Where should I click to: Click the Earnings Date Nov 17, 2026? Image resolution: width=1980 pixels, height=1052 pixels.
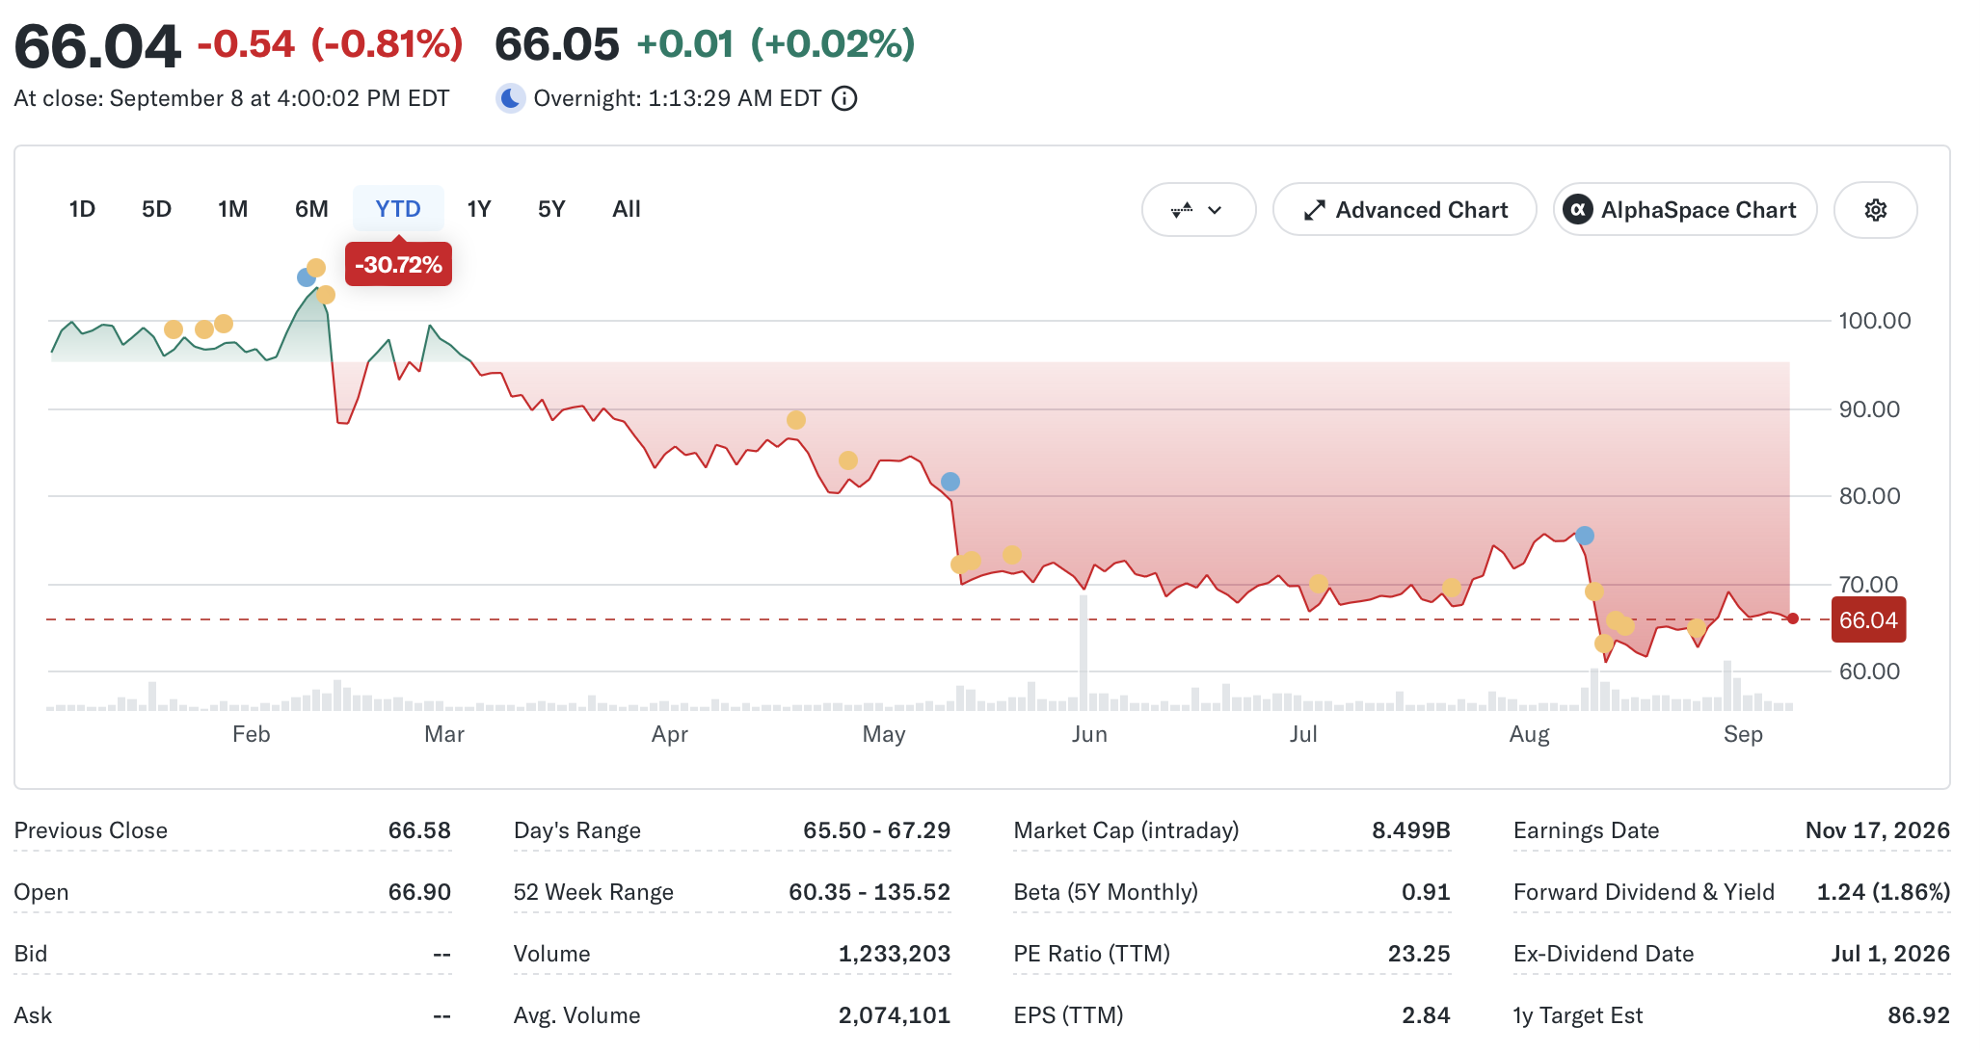pyautogui.click(x=1878, y=830)
